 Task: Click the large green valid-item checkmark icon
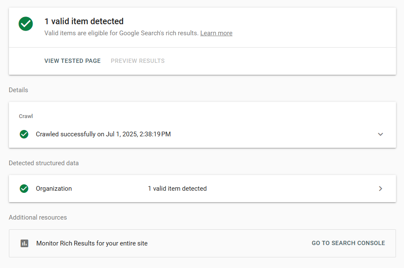[26, 24]
